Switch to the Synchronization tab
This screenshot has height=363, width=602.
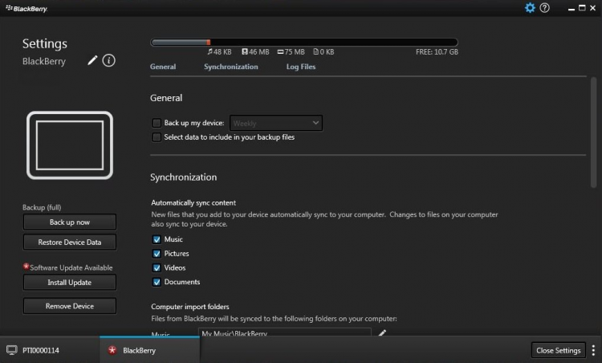click(x=231, y=67)
